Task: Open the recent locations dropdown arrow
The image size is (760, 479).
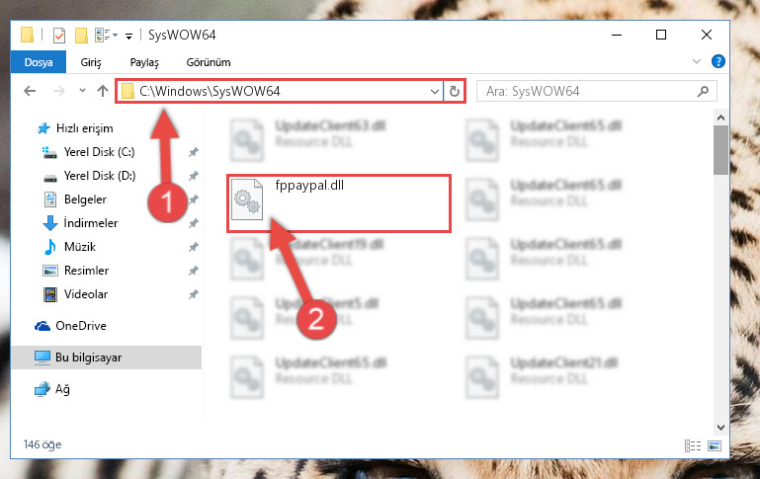Action: point(82,91)
